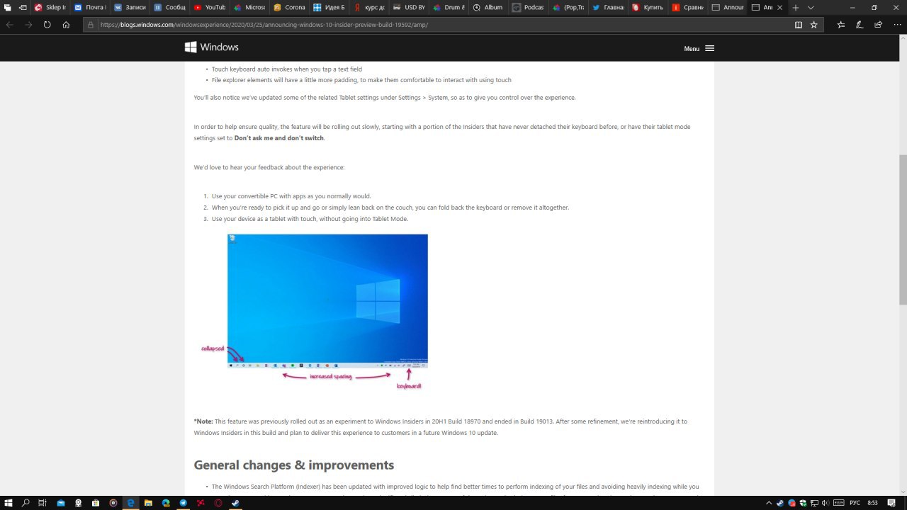The width and height of the screenshot is (907, 510).
Task: Click the bold 'Don't ask me and don't switch' text
Action: click(x=278, y=138)
